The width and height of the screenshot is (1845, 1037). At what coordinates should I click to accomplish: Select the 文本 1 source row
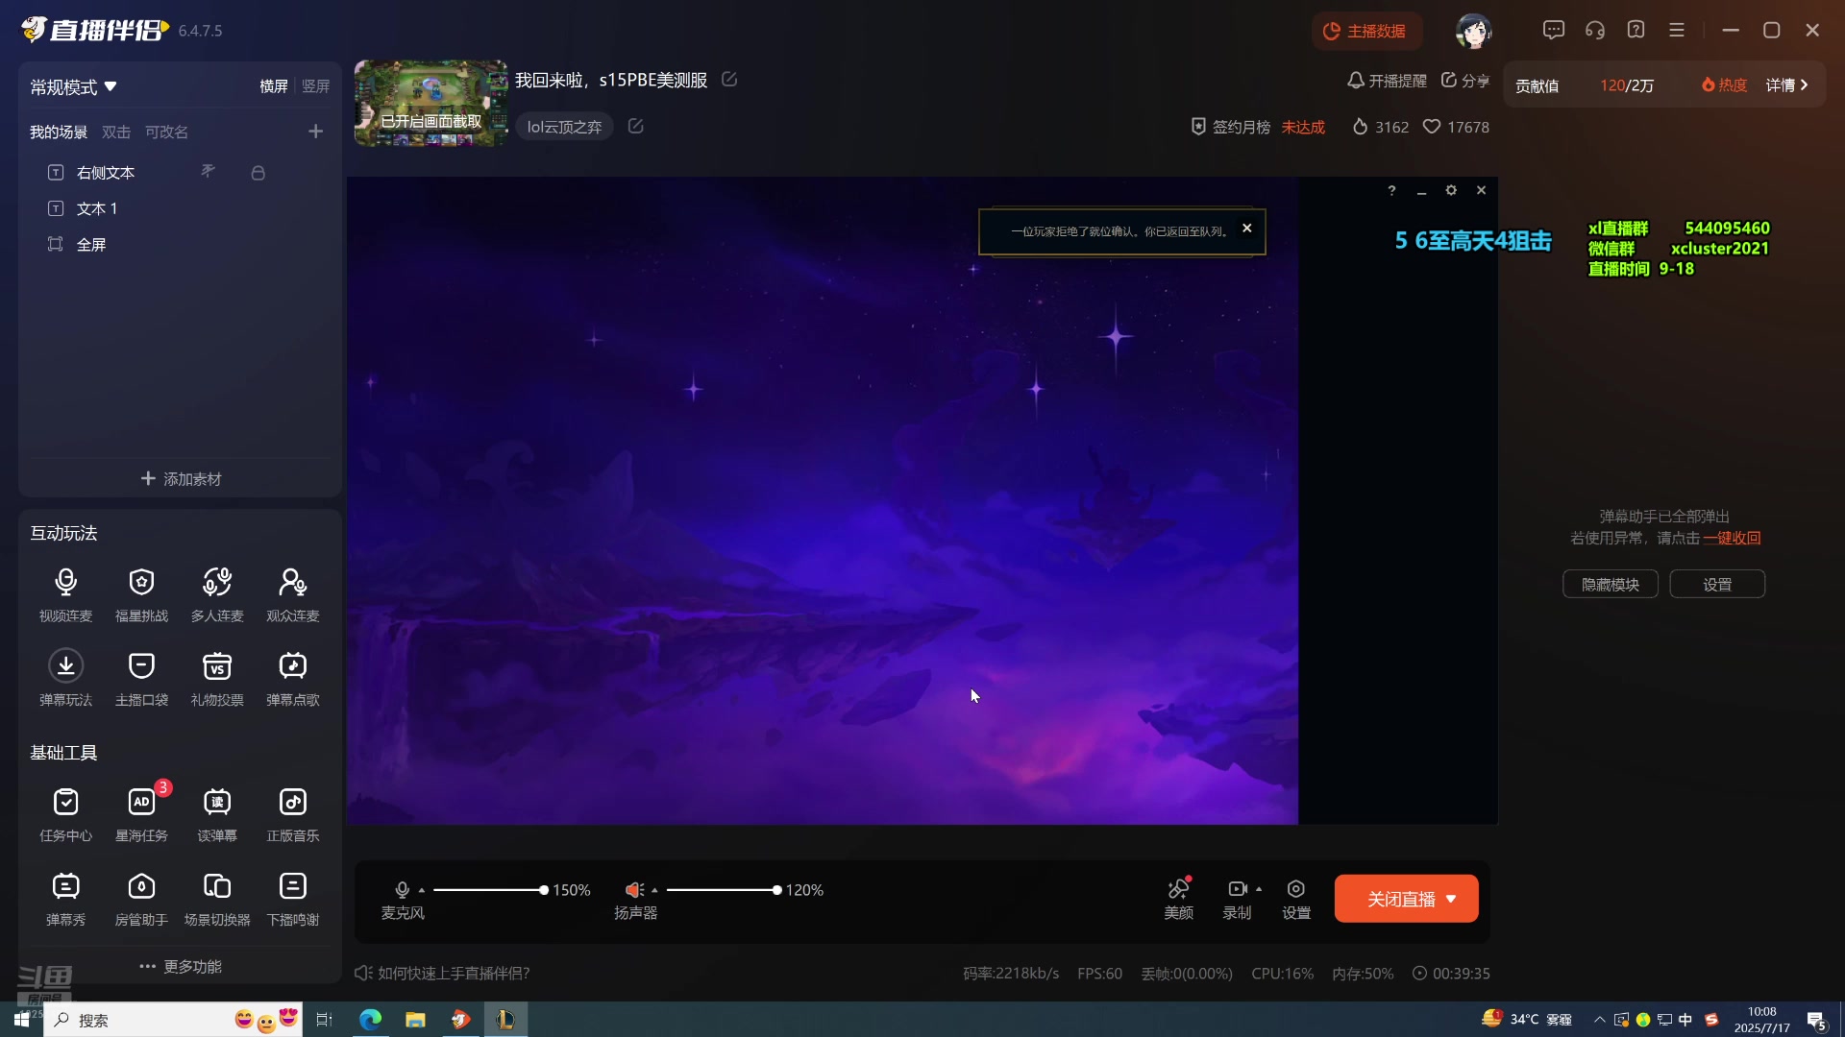[x=180, y=208]
